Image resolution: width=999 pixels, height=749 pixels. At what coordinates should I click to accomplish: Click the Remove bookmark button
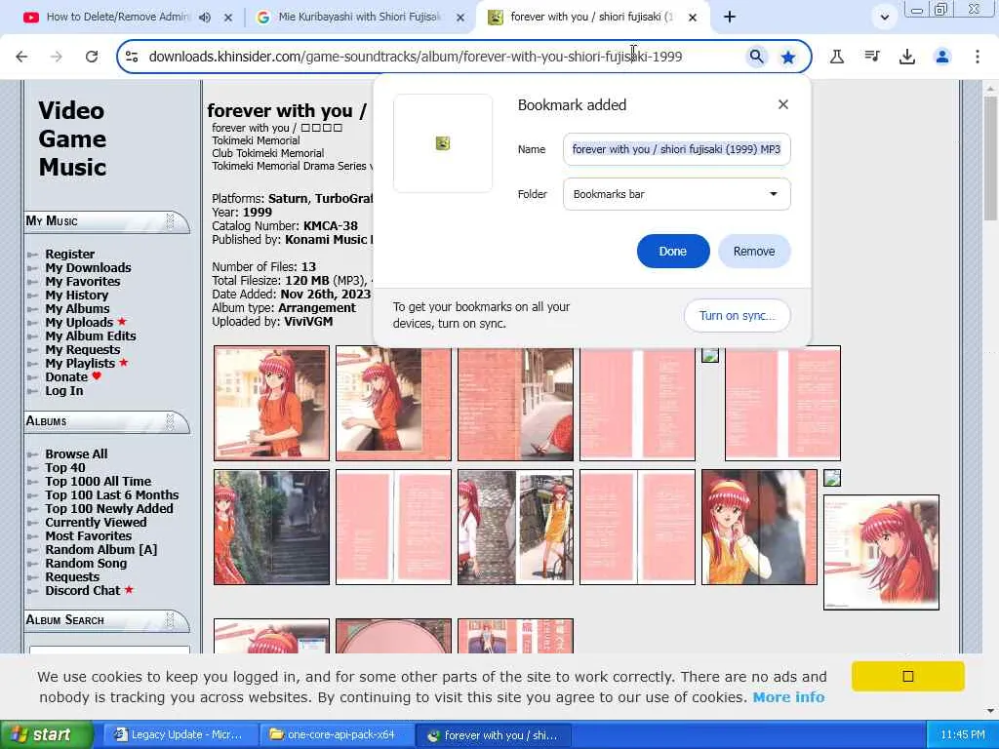pyautogui.click(x=754, y=251)
